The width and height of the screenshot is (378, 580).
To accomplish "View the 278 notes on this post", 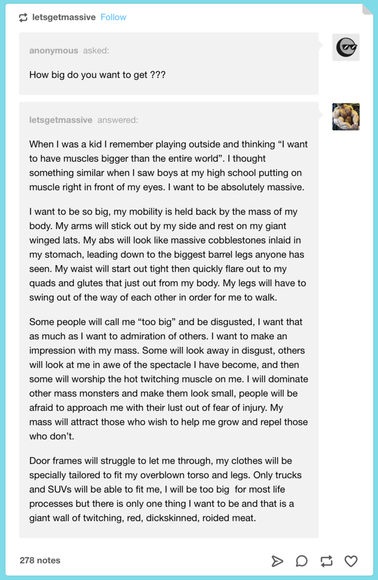I will [x=40, y=560].
